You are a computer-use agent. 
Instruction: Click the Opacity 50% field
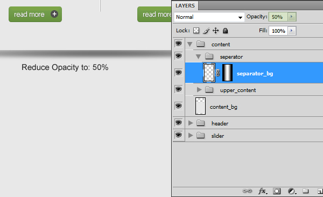(278, 17)
